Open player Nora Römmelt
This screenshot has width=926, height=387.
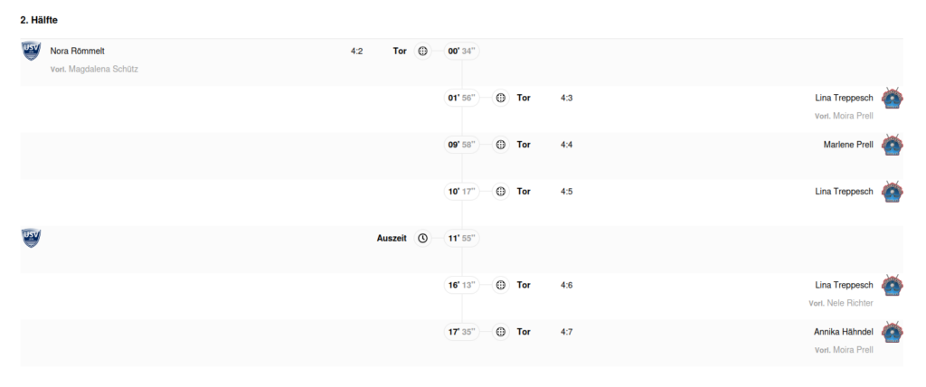coord(78,52)
